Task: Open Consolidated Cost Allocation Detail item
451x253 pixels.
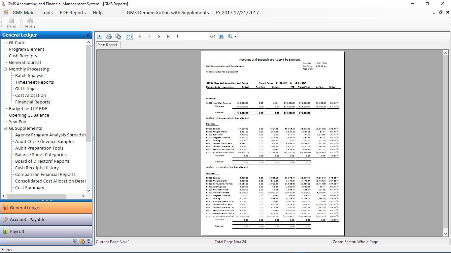Action: click(x=50, y=181)
